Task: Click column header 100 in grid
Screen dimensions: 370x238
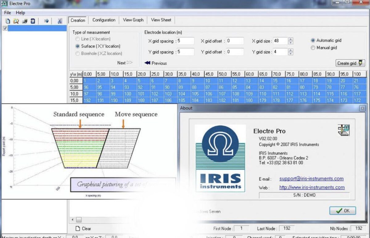Action: [360, 74]
